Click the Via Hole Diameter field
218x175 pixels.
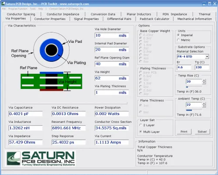tap(112, 35)
